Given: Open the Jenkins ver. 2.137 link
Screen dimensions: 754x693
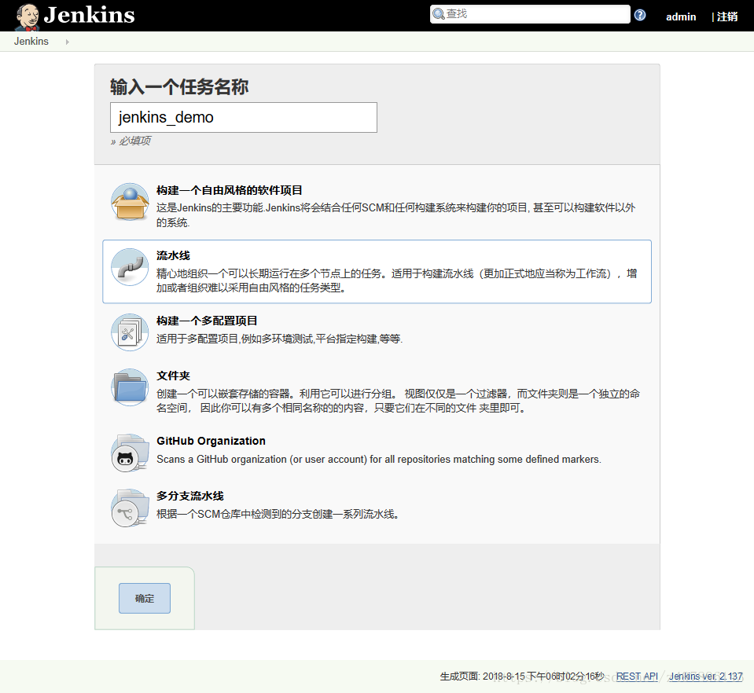Looking at the screenshot, I should click(706, 676).
